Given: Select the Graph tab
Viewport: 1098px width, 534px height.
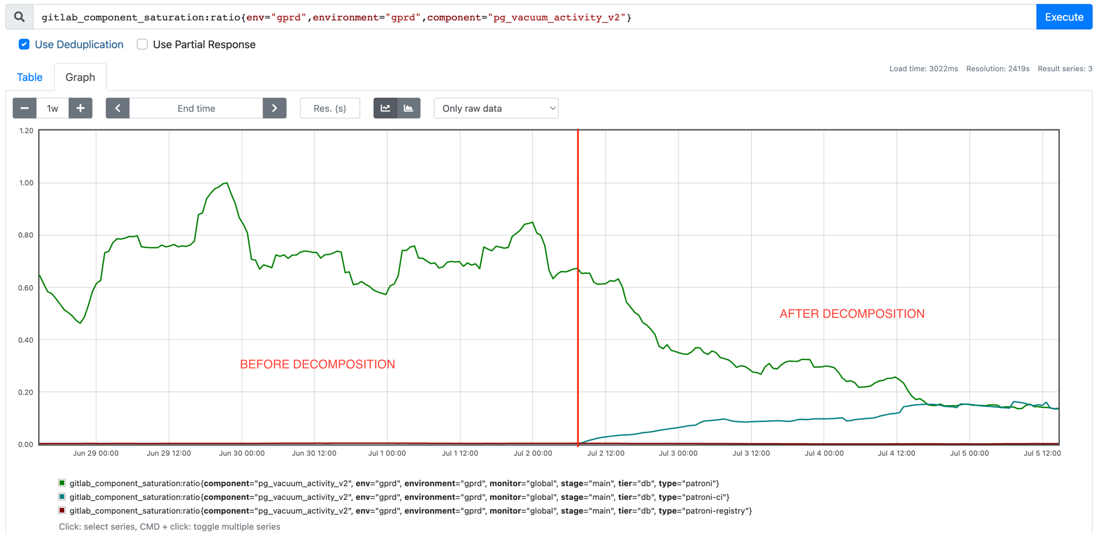Looking at the screenshot, I should [80, 77].
